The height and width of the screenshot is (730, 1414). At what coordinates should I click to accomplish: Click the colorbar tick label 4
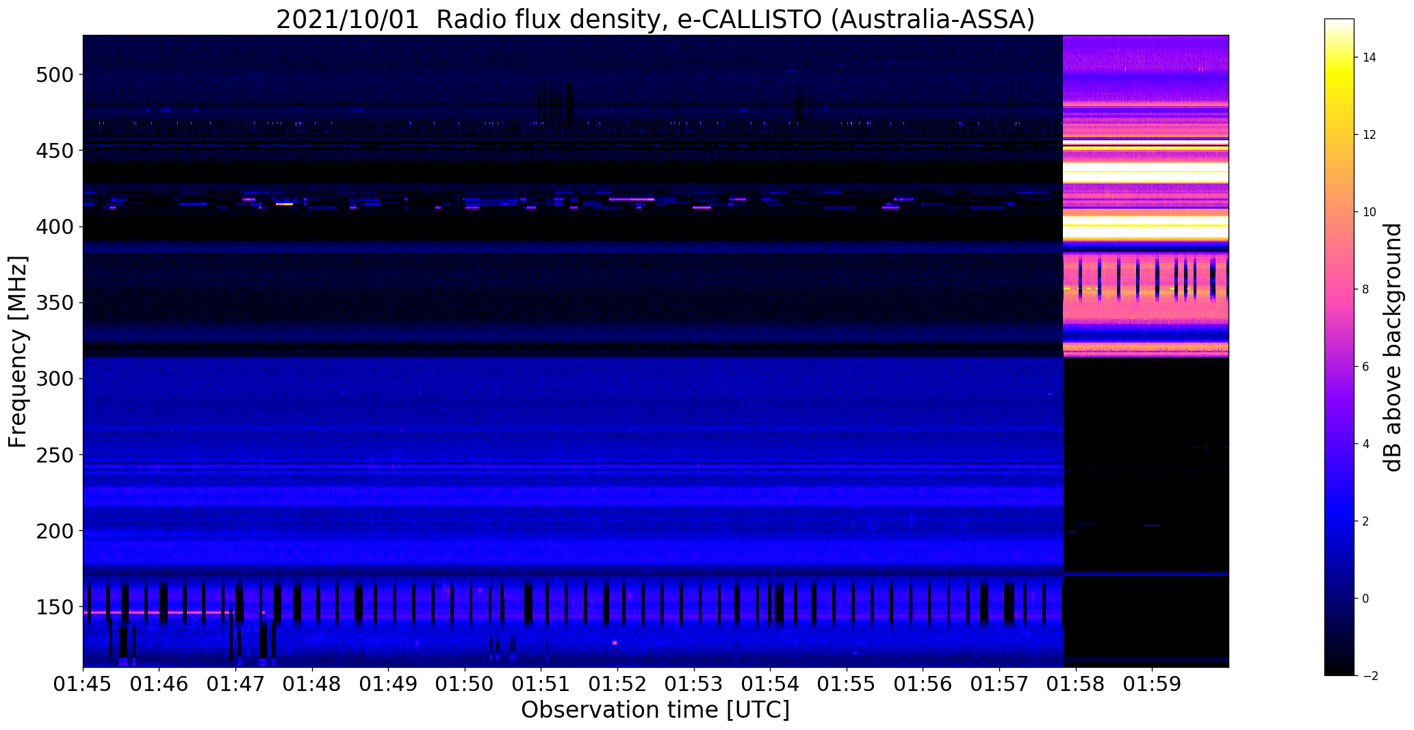1366,444
